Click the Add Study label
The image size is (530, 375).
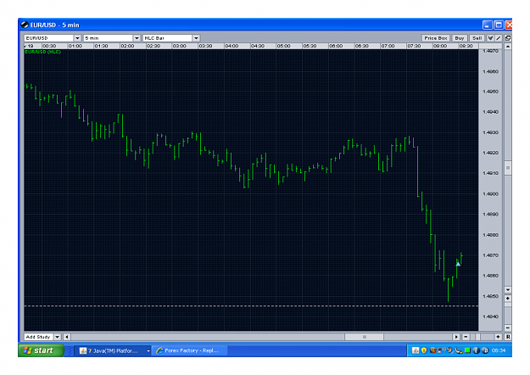38,337
